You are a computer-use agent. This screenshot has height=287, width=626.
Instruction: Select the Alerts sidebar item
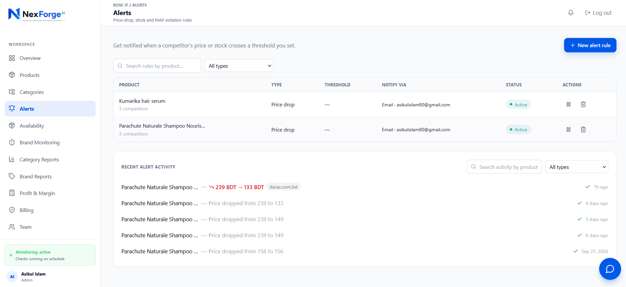pyautogui.click(x=50, y=109)
